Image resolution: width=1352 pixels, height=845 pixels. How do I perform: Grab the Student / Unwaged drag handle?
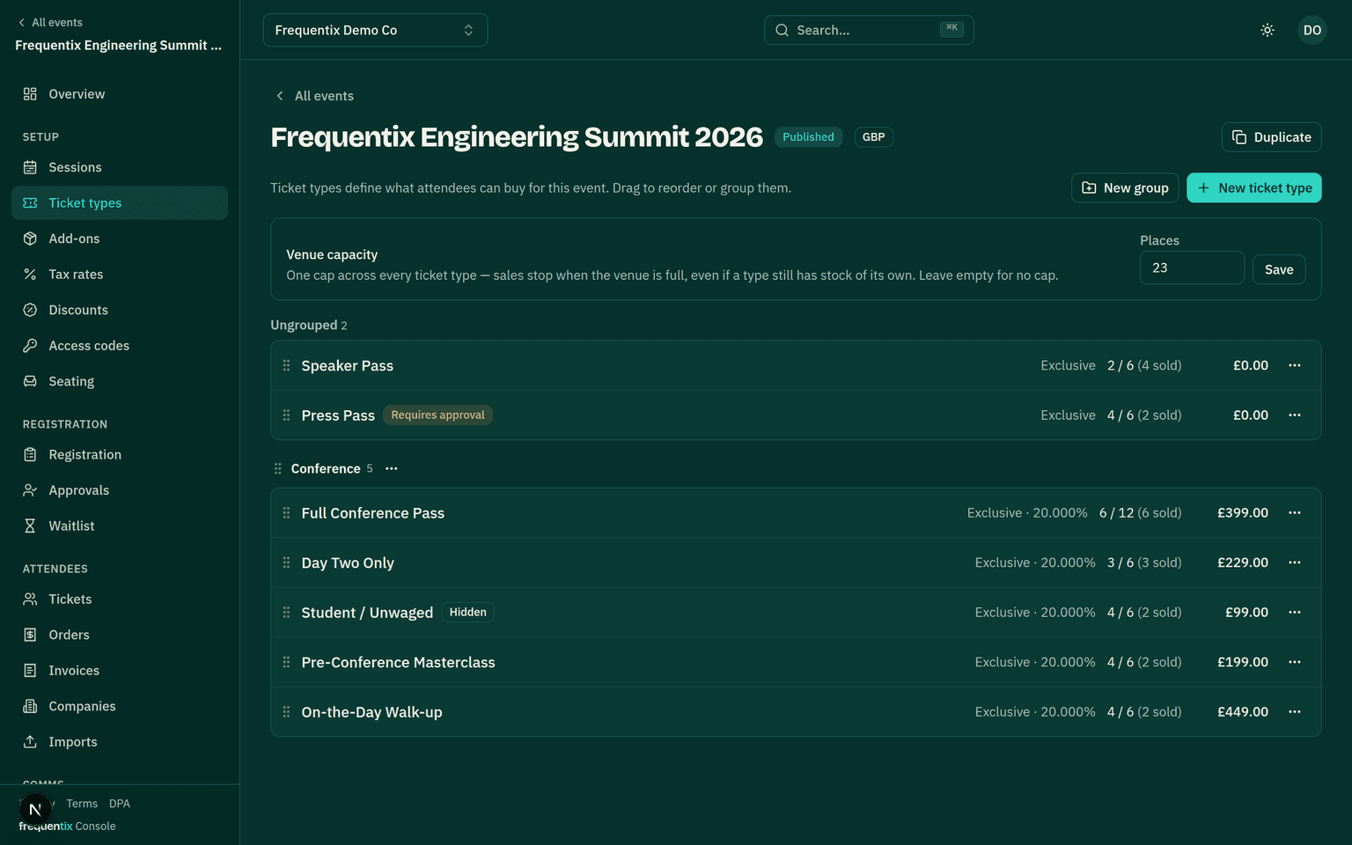click(286, 613)
